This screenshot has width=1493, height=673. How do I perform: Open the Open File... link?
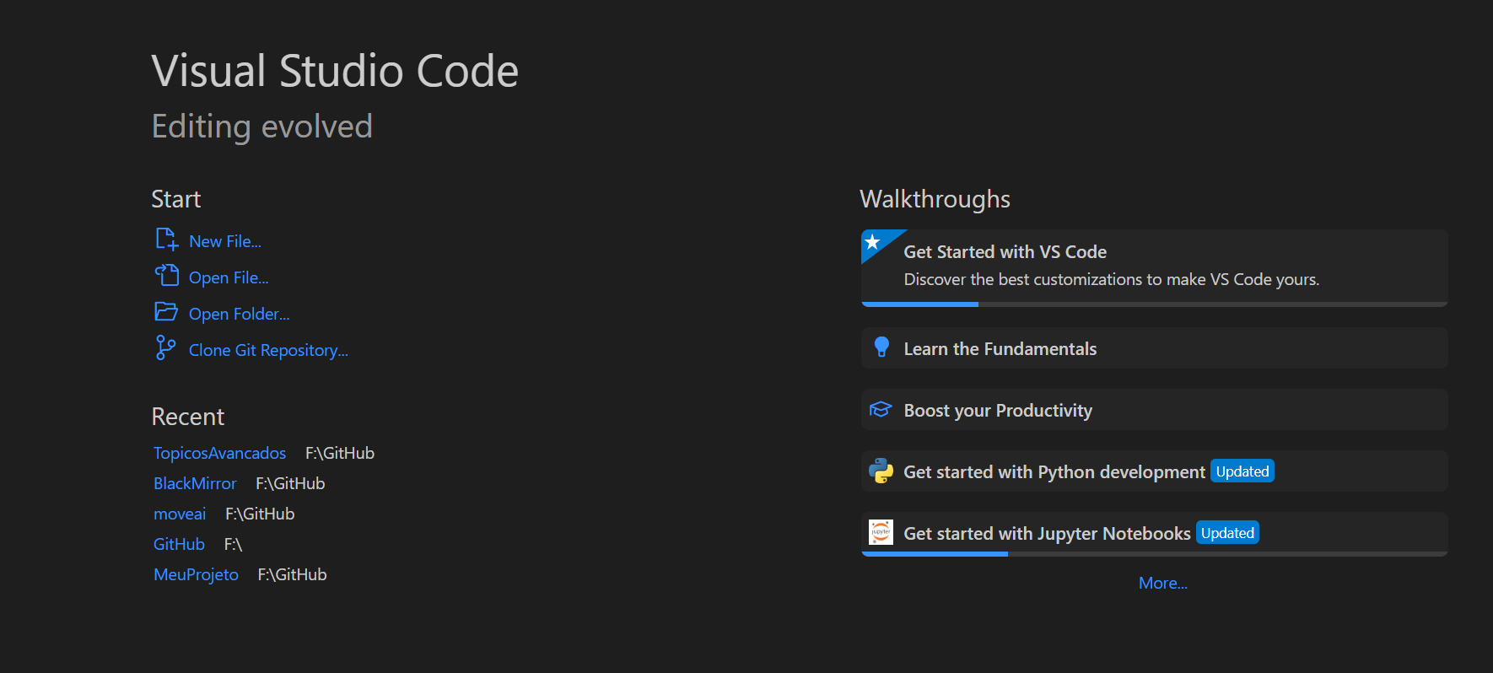pyautogui.click(x=229, y=277)
